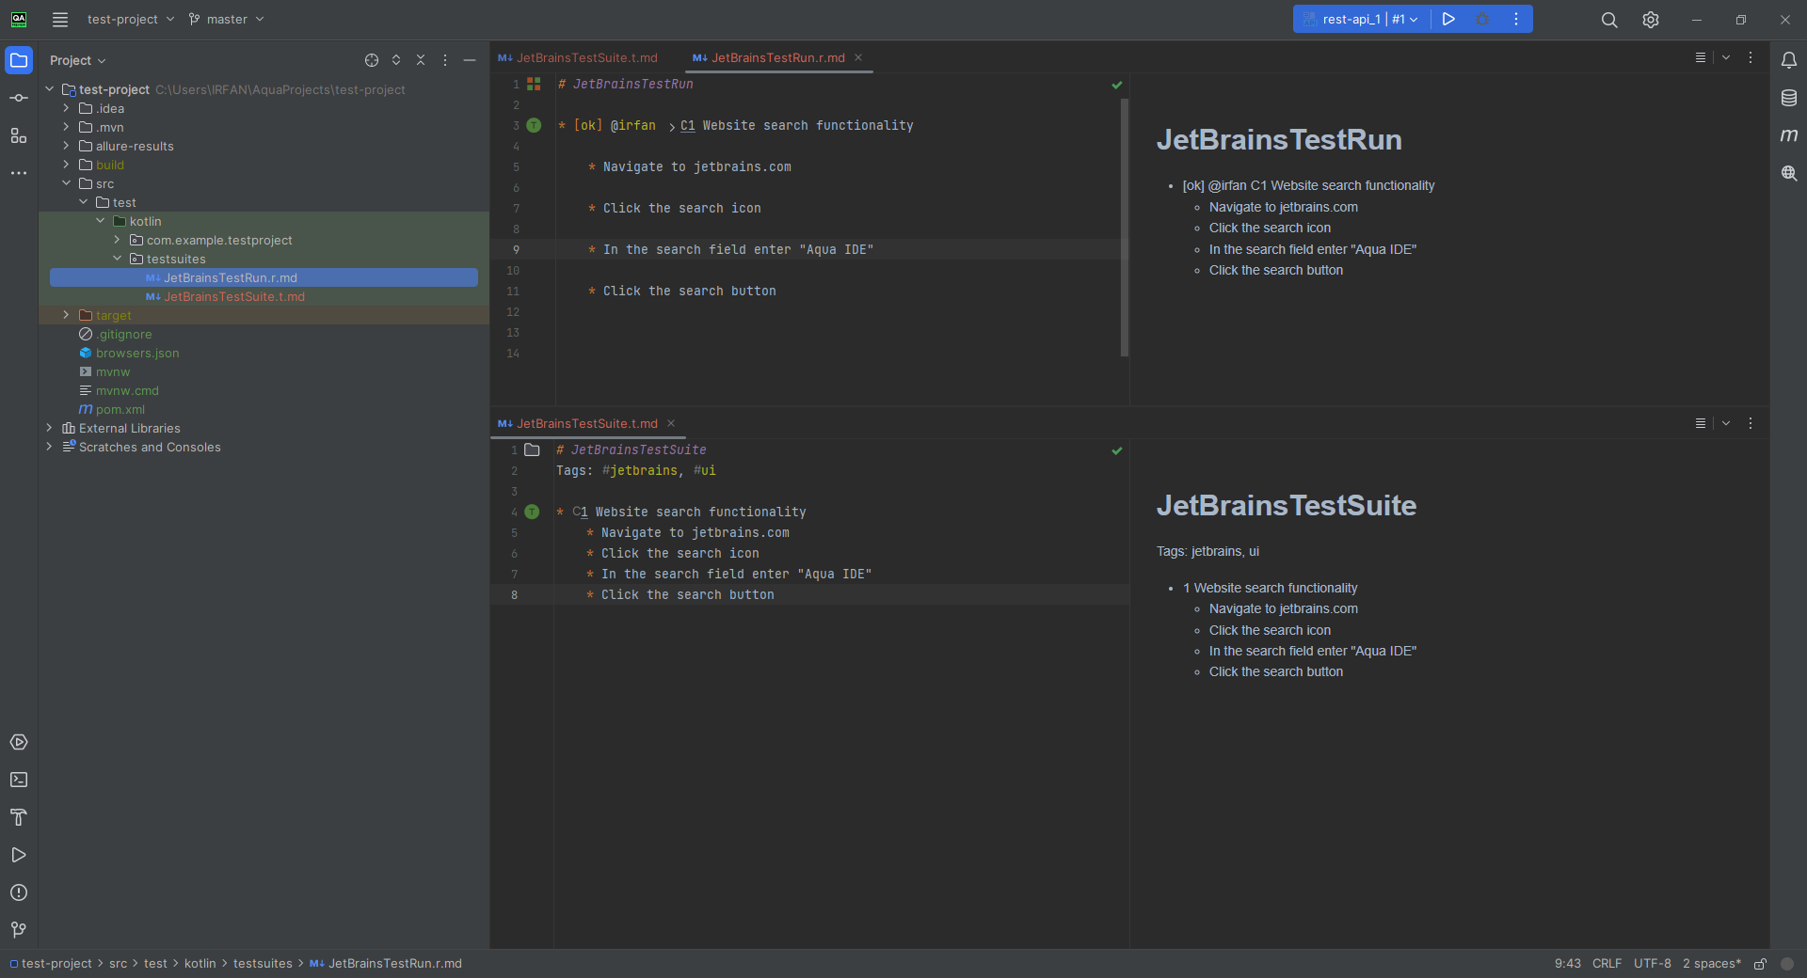Open the Project view dropdown
This screenshot has height=978, width=1807.
pos(77,60)
